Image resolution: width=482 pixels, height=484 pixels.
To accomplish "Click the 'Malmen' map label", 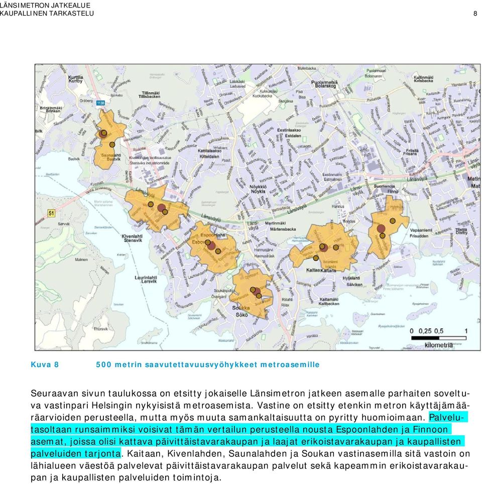I will click(81, 260).
